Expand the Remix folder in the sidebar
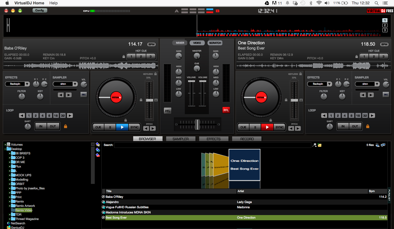394x229 pixels. (x=9, y=201)
